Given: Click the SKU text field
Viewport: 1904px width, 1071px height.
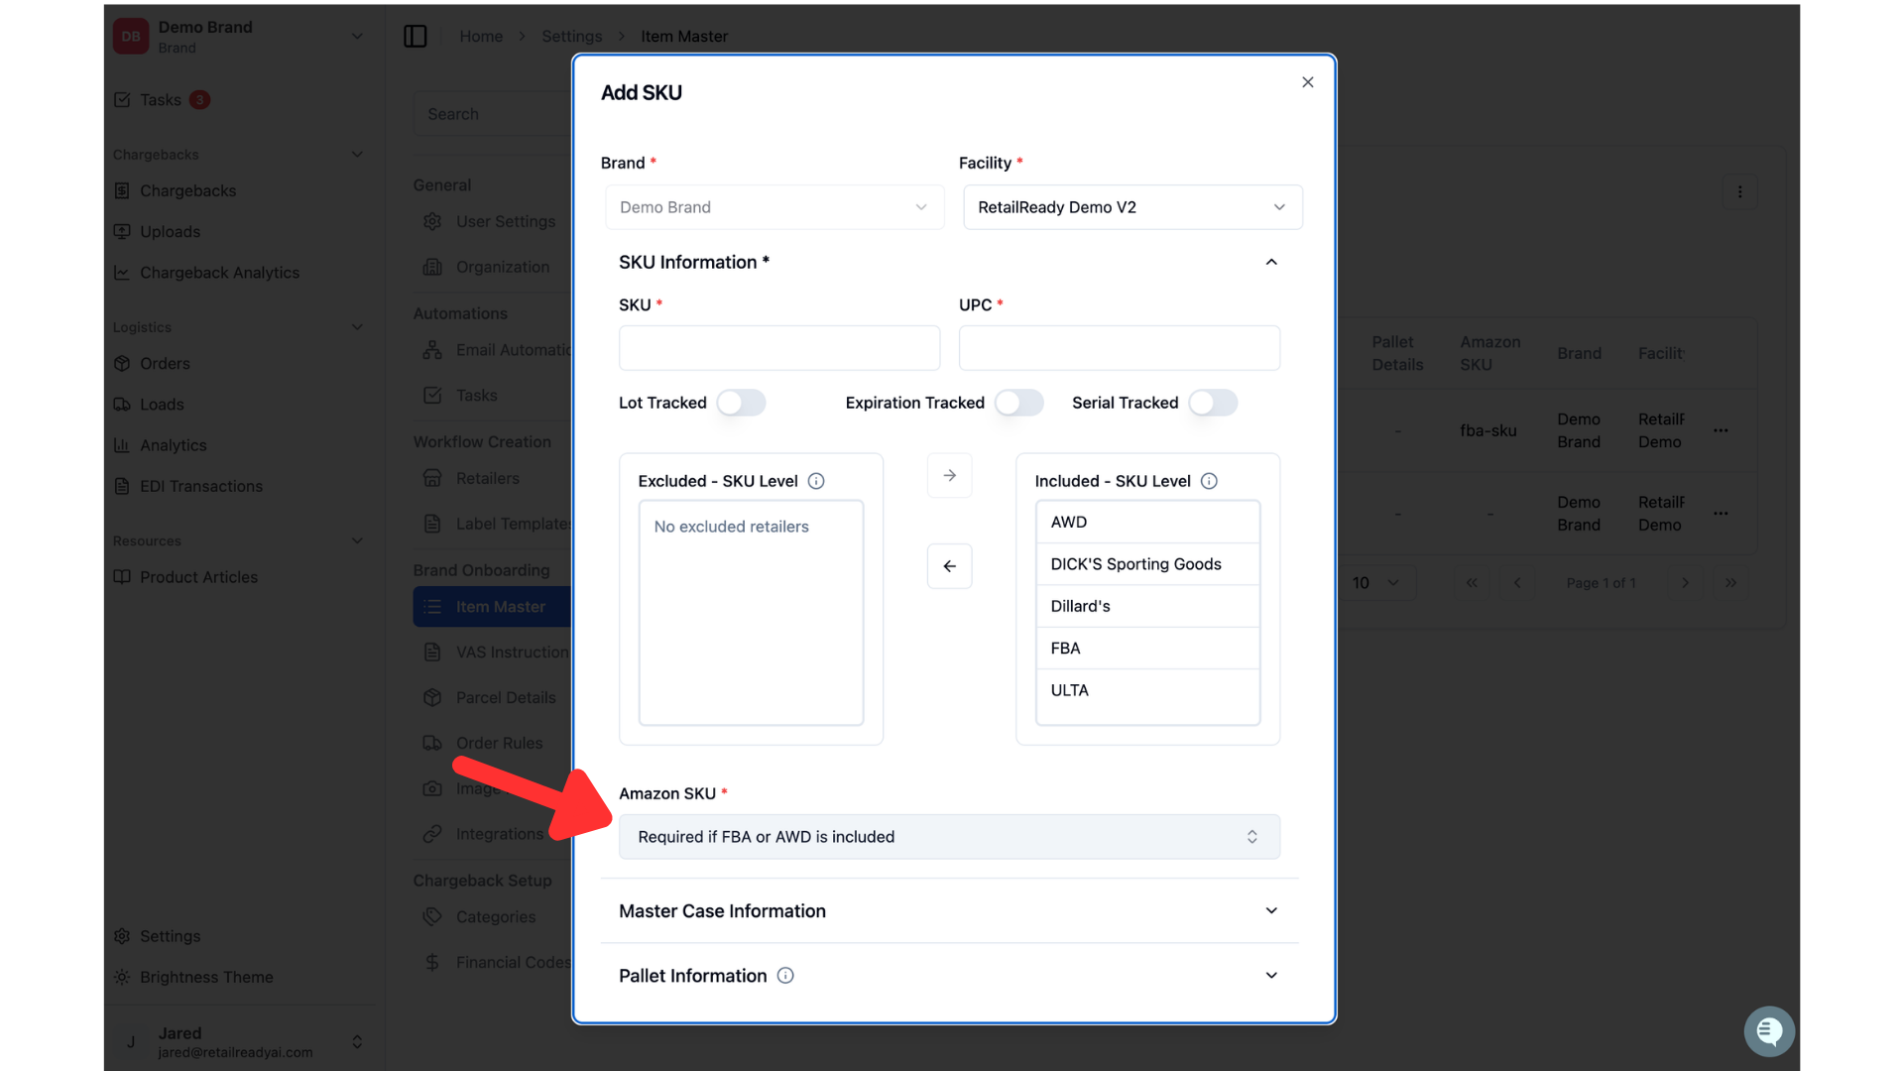Looking at the screenshot, I should tap(779, 348).
